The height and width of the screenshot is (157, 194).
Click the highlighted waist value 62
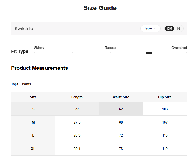click(x=121, y=109)
